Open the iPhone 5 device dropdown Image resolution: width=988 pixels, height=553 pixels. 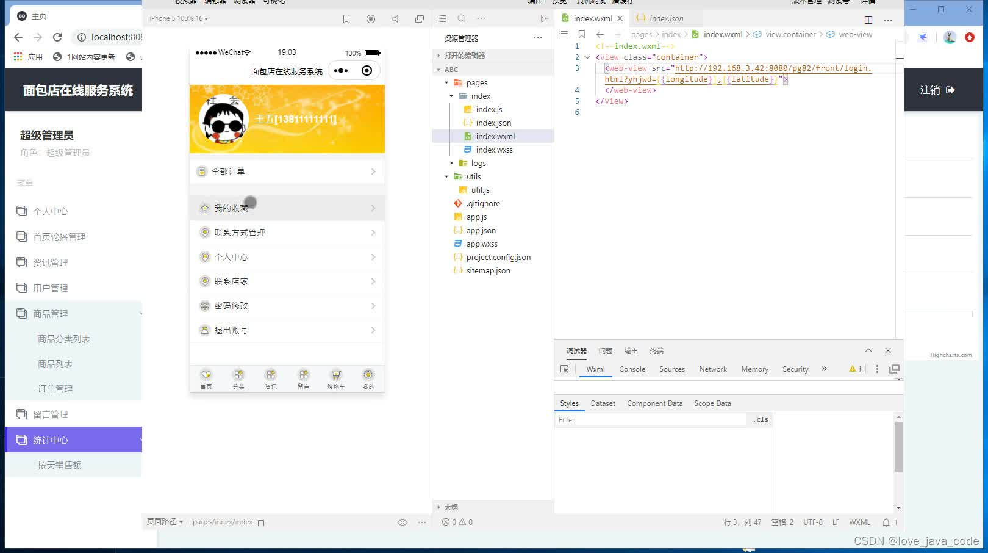(179, 18)
